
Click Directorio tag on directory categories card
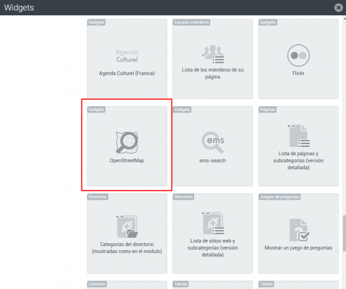tap(98, 197)
